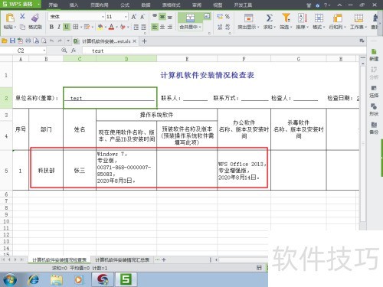Viewport: 383px width, 287px height.
Task: Click the Sort A-Z icon
Action: tap(303, 18)
